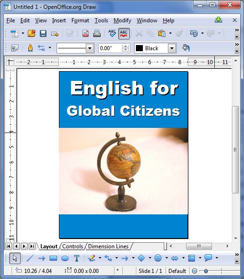244x279 pixels.
Task: Switch to the Dimension Lines tab
Action: (108, 246)
